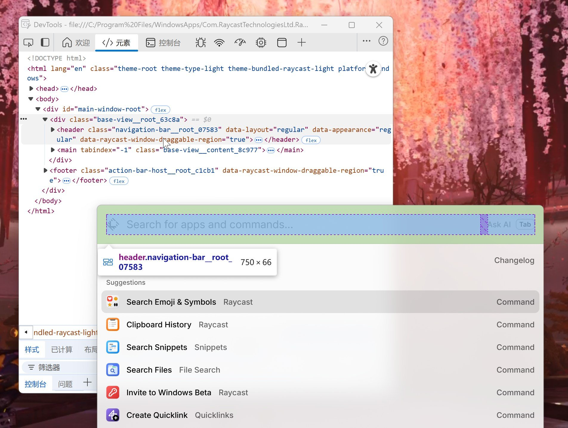
Task: Select the DOCTYPE html line
Action: click(x=56, y=58)
